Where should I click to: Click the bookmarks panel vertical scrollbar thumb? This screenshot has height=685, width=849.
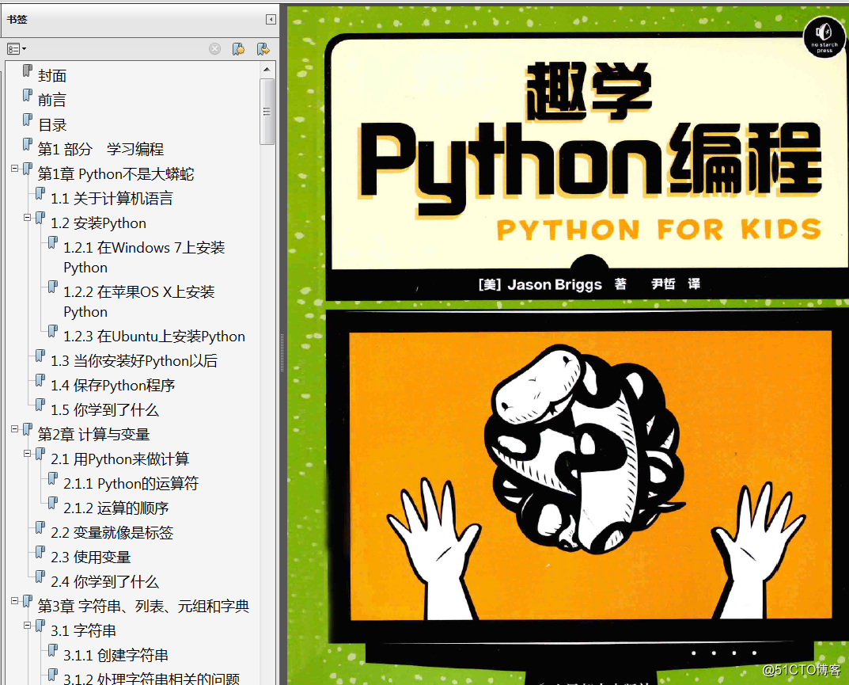coord(267,112)
